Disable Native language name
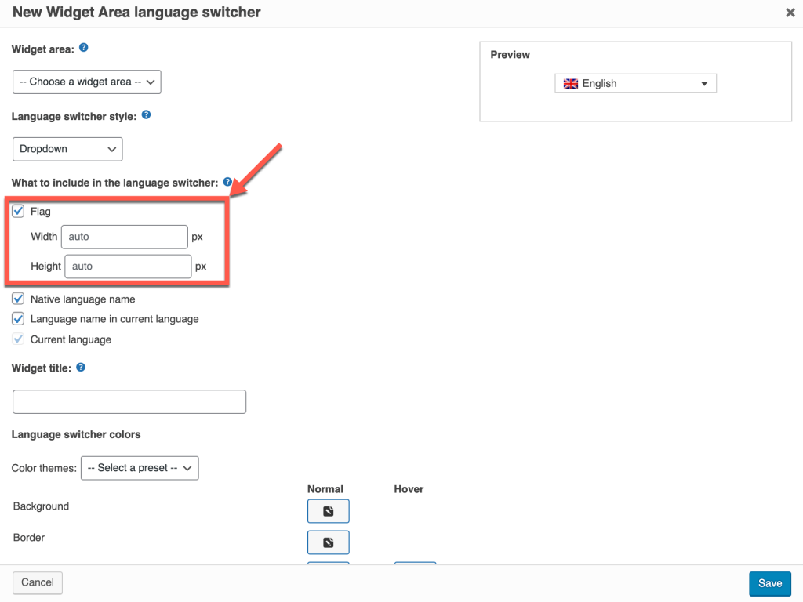This screenshot has width=803, height=602. [x=18, y=299]
